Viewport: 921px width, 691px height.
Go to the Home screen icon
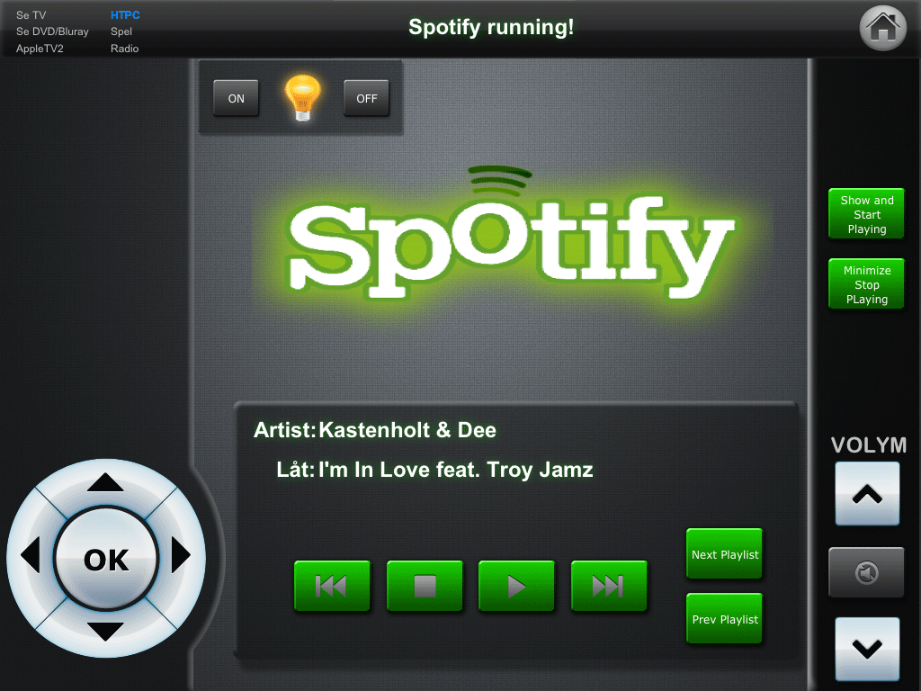pyautogui.click(x=882, y=28)
